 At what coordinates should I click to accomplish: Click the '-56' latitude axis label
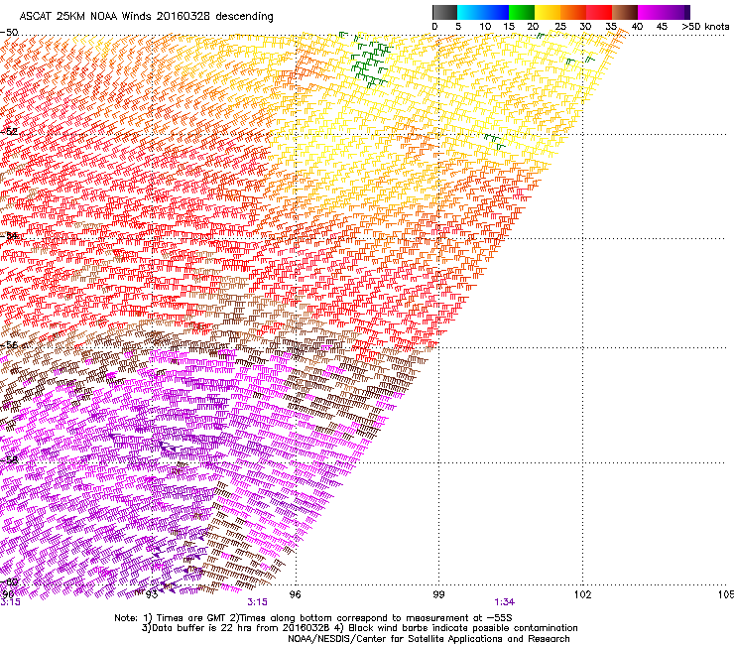click(9, 344)
